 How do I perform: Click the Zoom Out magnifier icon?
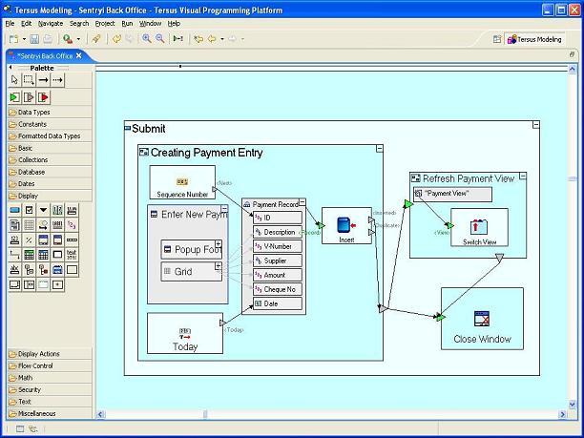point(160,38)
